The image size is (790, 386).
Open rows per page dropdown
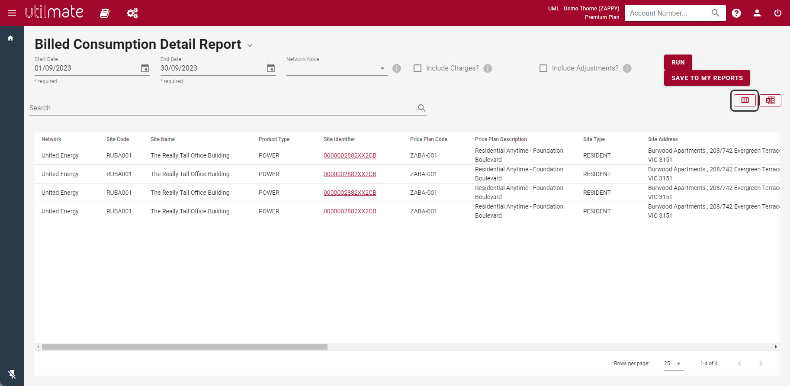tap(674, 363)
